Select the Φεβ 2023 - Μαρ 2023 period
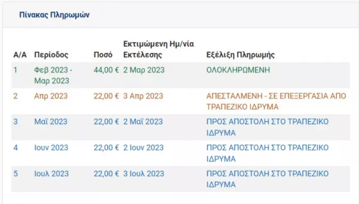359x204 pixels. (53, 75)
